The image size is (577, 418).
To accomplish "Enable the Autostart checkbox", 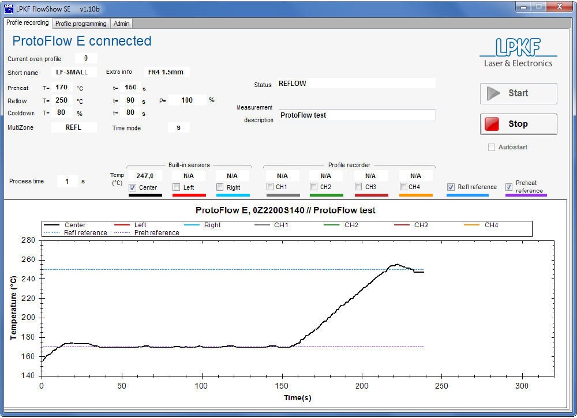I will [492, 148].
